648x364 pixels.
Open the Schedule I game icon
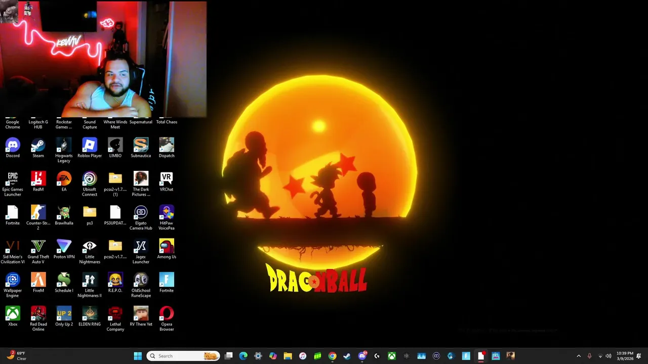64,283
